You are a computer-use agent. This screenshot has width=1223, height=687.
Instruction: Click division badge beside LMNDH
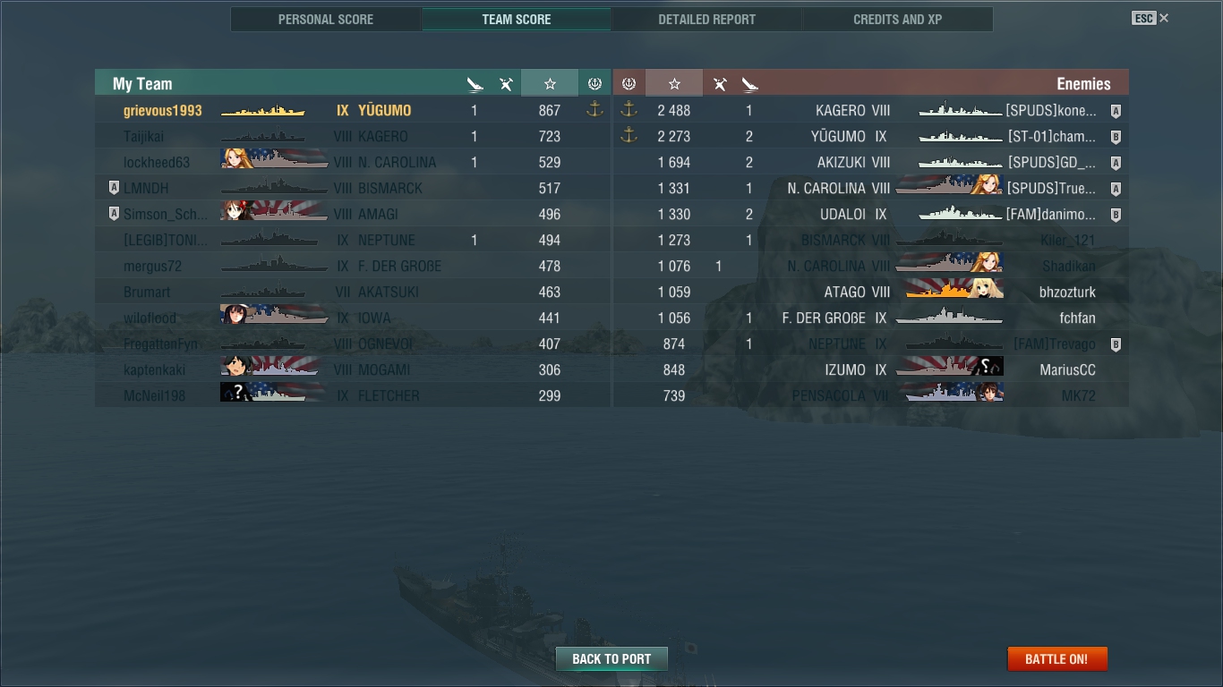pos(114,189)
